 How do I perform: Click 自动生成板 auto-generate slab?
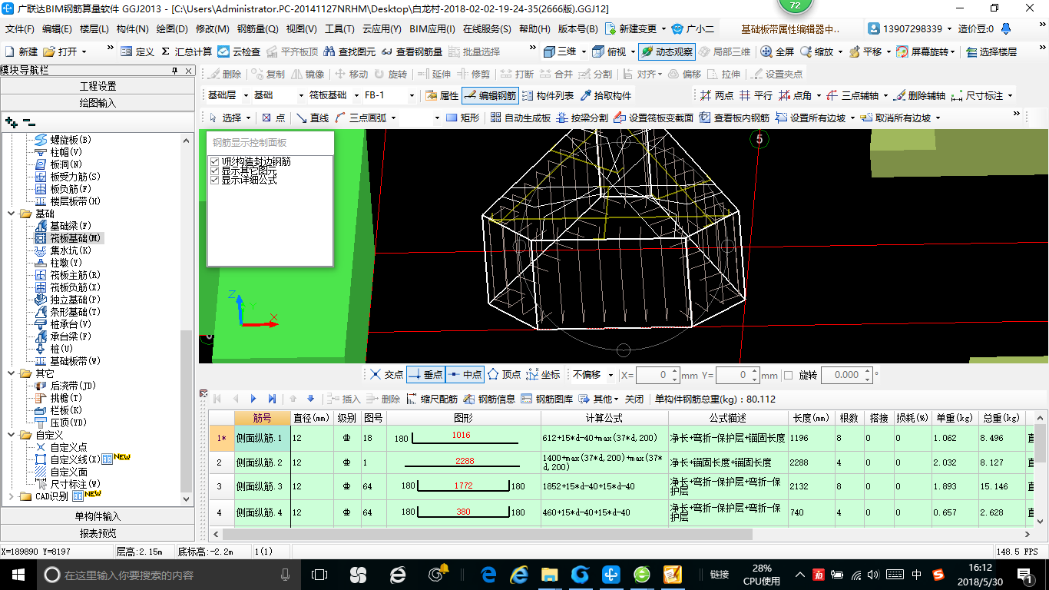point(520,118)
